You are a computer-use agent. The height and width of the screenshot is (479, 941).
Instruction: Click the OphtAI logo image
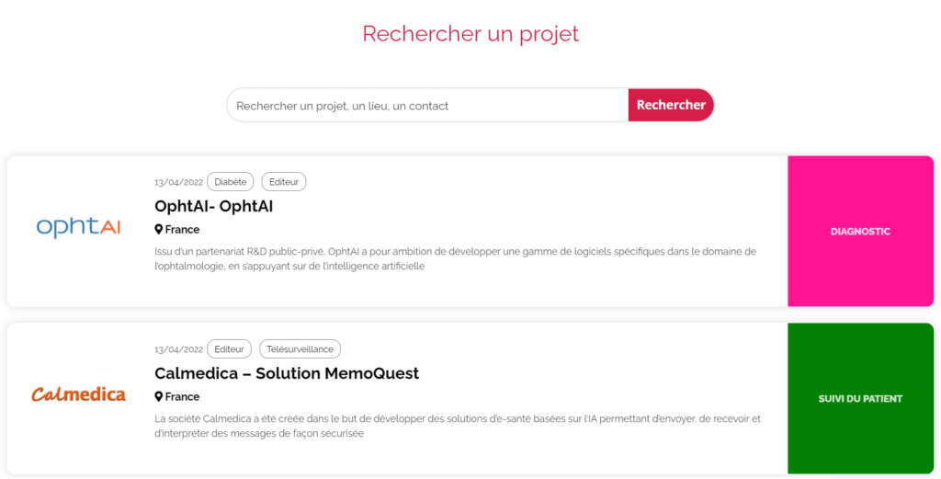click(x=79, y=227)
